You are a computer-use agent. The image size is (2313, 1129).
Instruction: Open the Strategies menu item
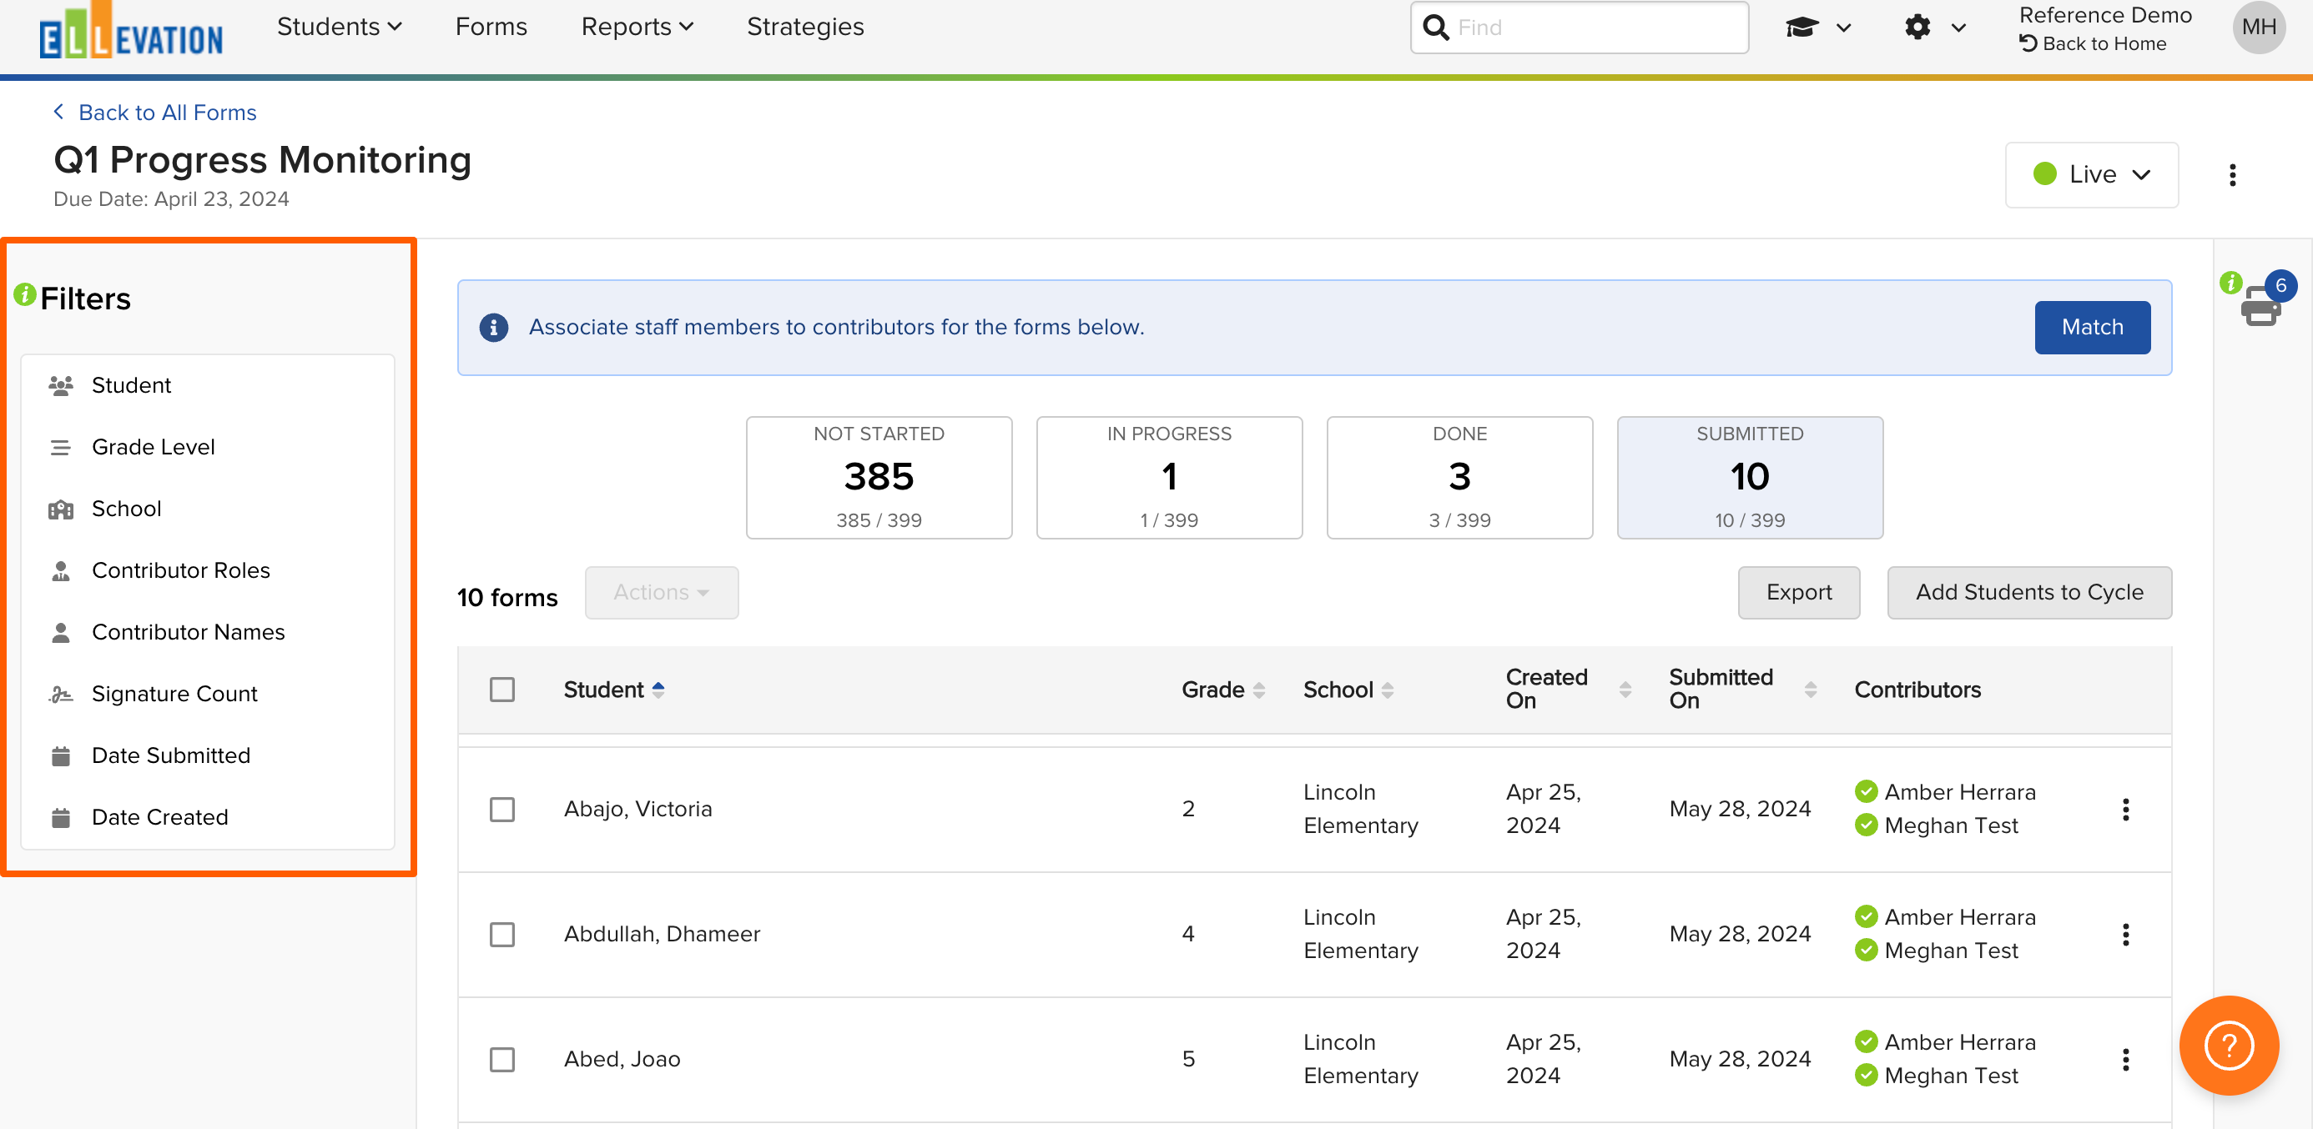pos(805,27)
